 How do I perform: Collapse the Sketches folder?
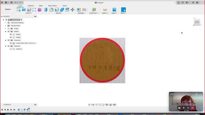5,46
